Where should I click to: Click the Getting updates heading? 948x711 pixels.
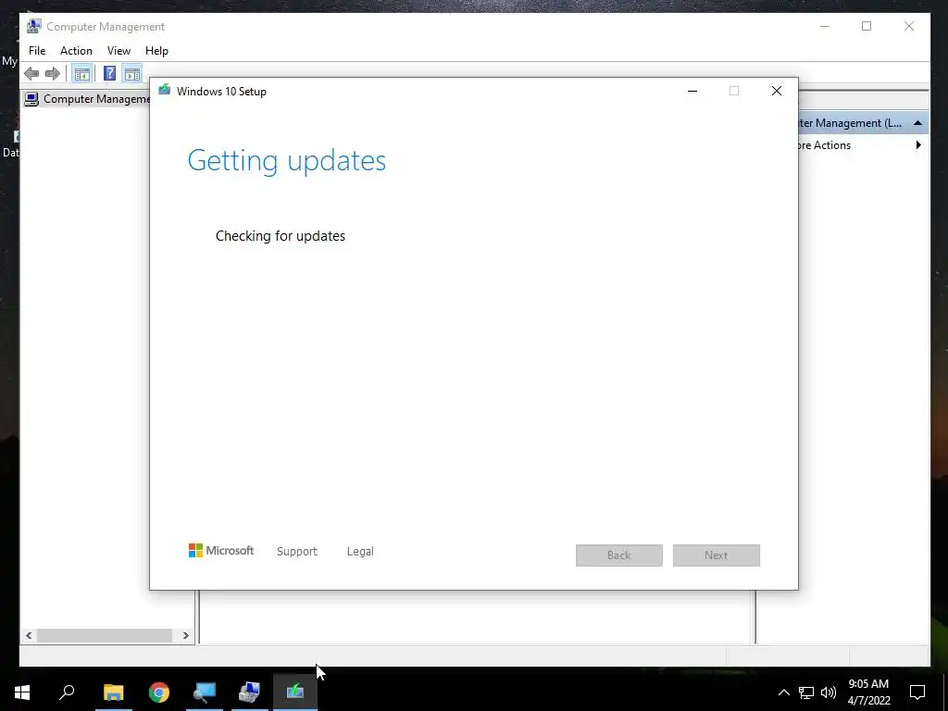(x=287, y=161)
